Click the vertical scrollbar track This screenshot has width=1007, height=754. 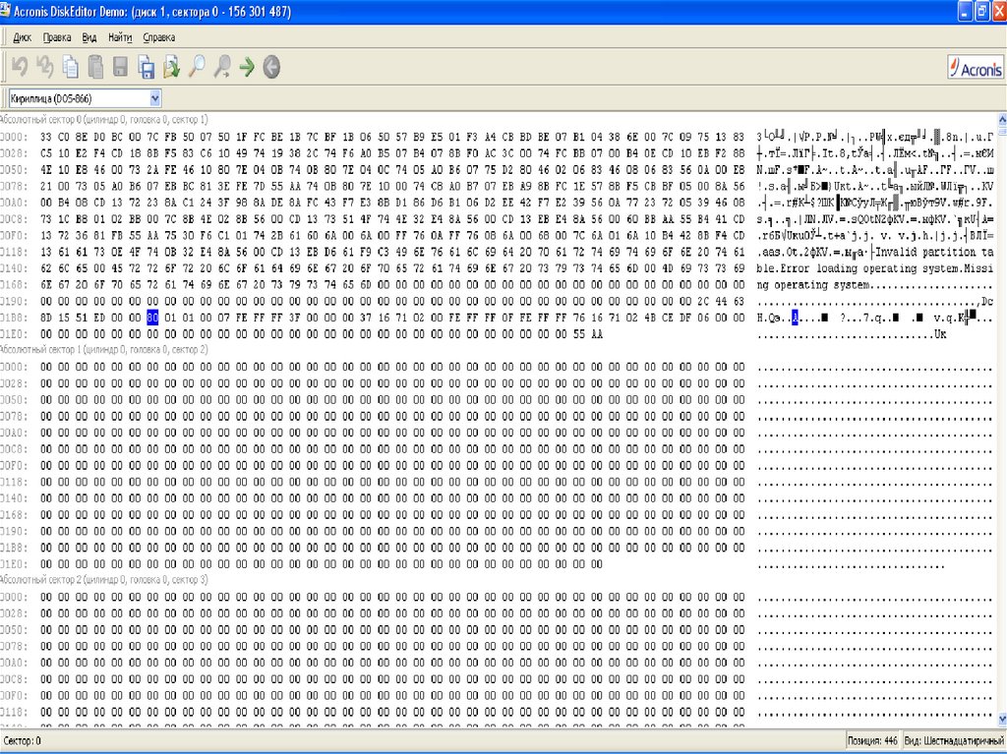[1002, 418]
